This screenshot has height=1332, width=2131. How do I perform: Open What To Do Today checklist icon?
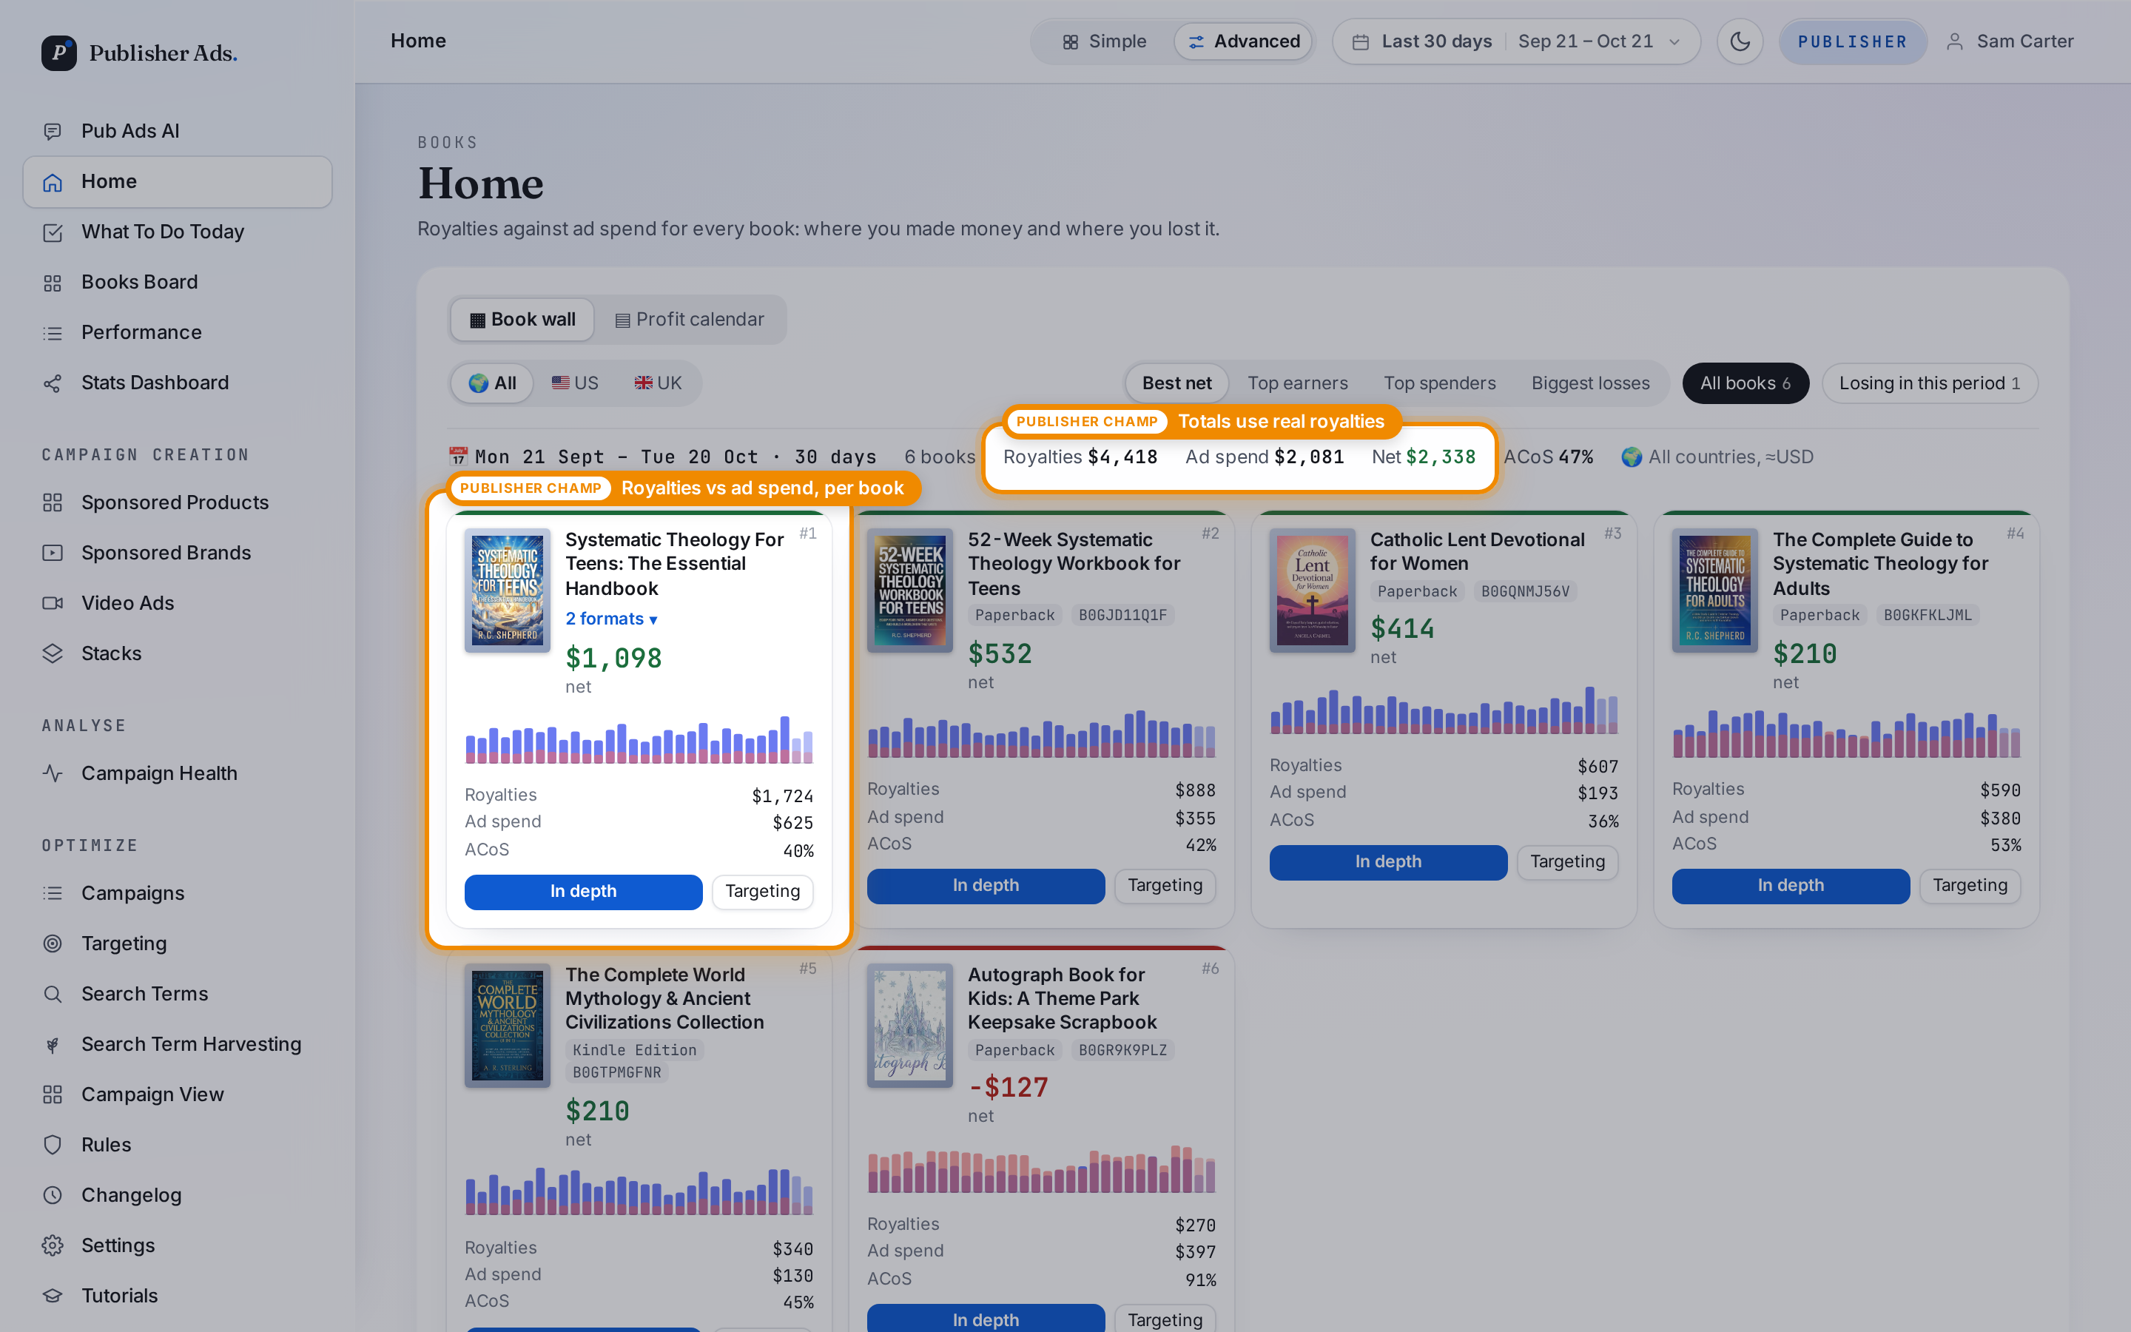53,232
